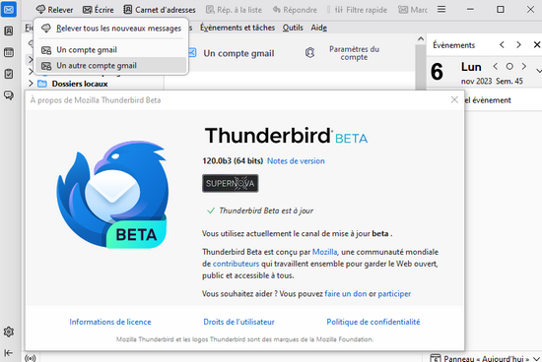Click the Supernova badge
Image resolution: width=542 pixels, height=362 pixels.
point(231,183)
